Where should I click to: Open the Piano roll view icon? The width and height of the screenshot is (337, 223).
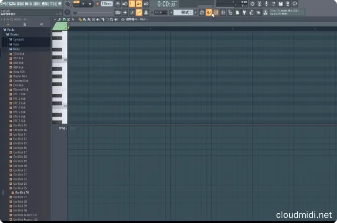209,12
